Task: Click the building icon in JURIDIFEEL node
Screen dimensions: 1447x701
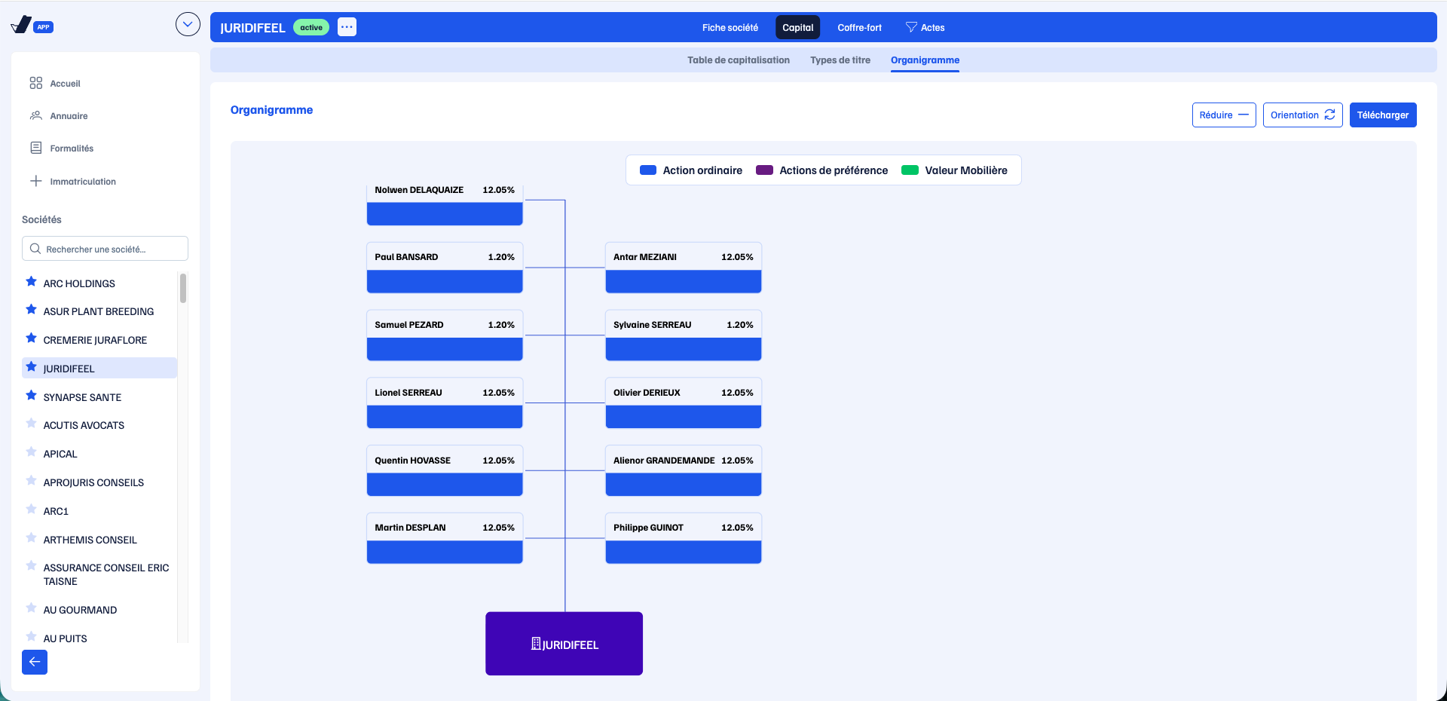Action: (536, 644)
